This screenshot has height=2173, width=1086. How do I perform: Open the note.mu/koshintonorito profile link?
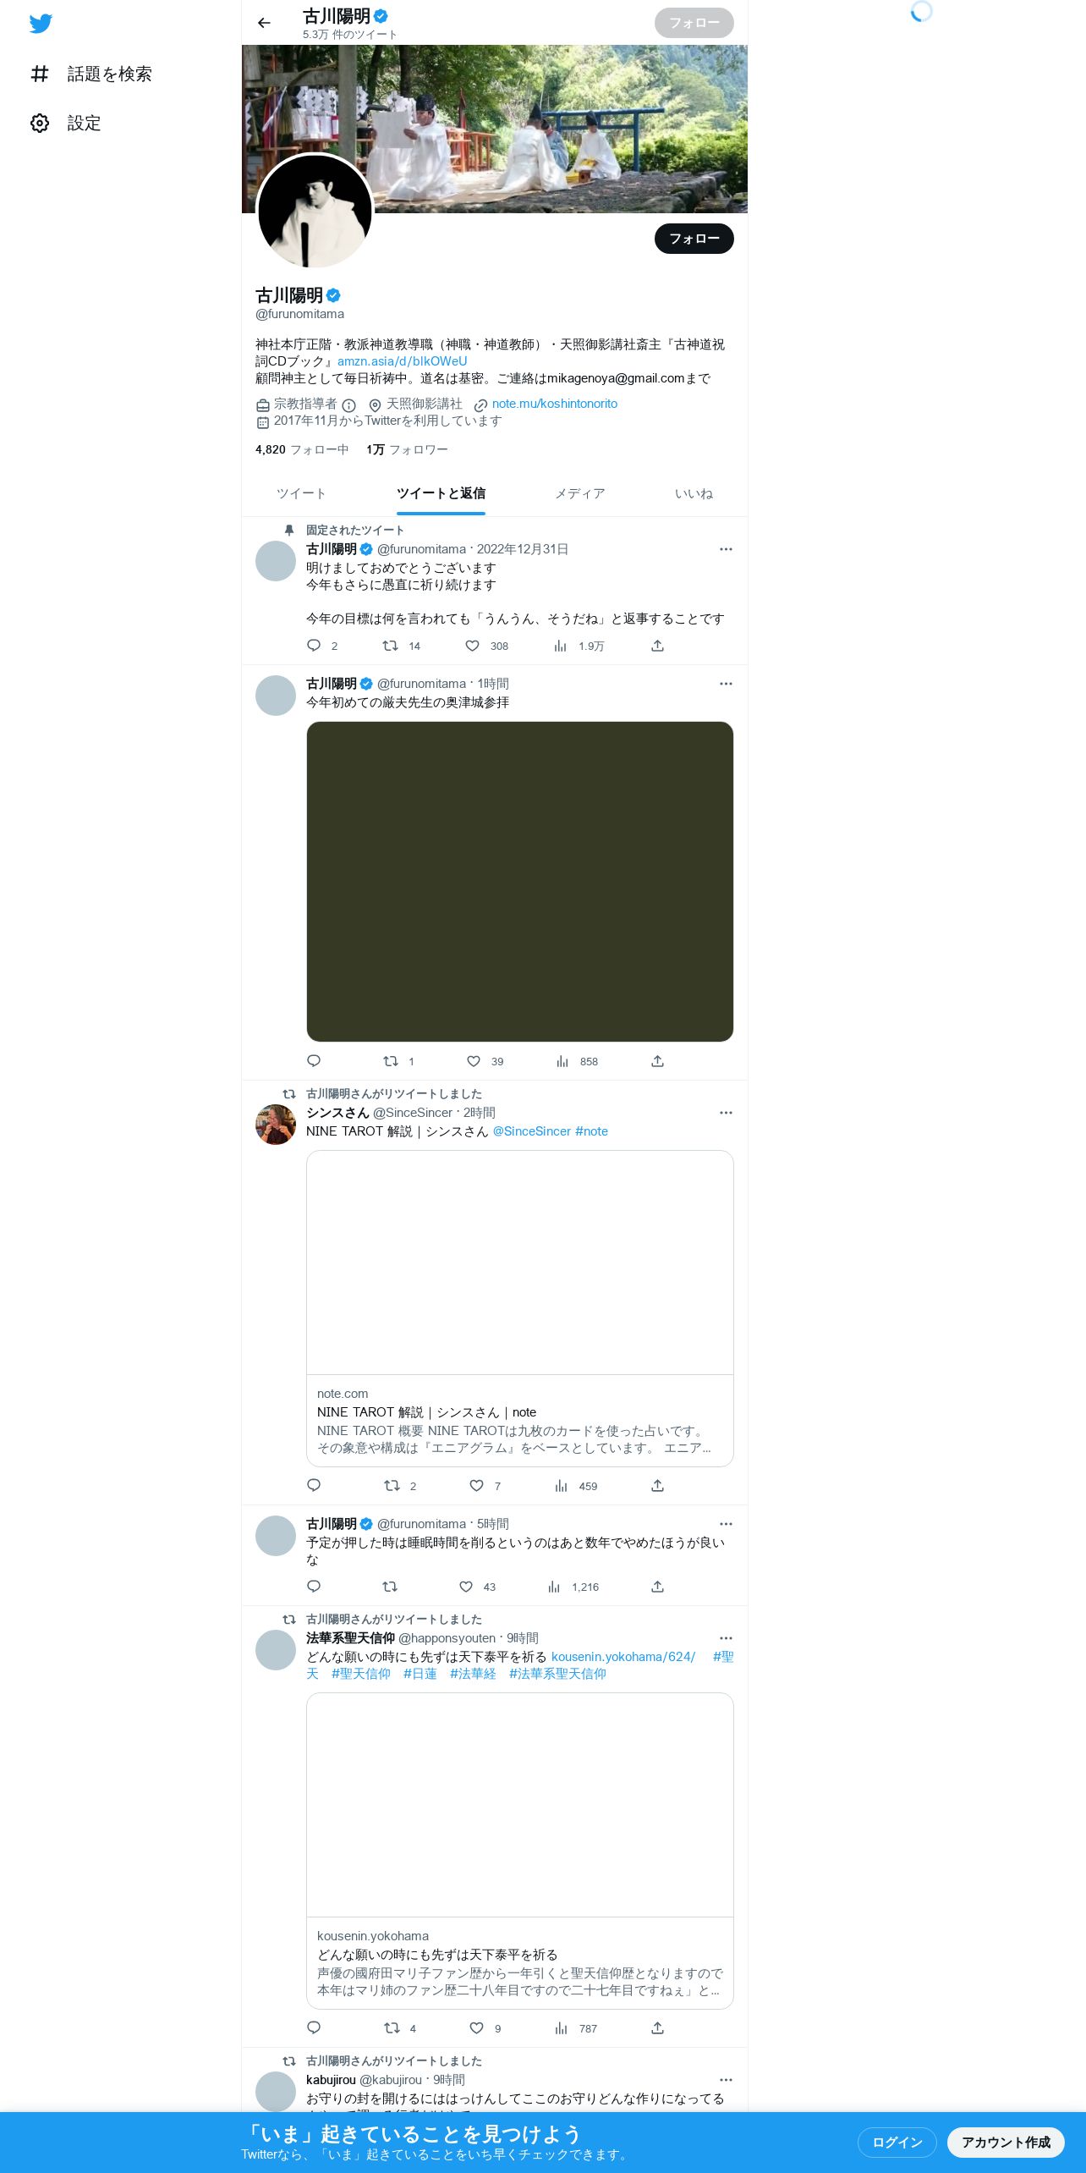coord(555,404)
